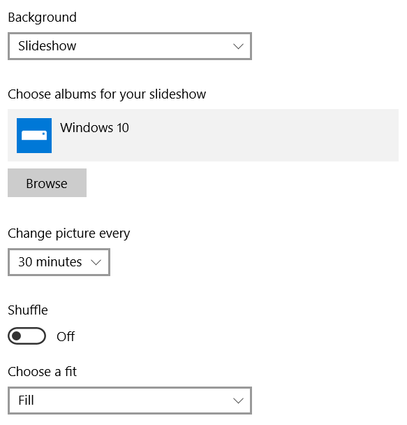Viewport: 407px width, 425px height.
Task: Click the Slideshow text in Background combo box
Action: click(x=47, y=46)
